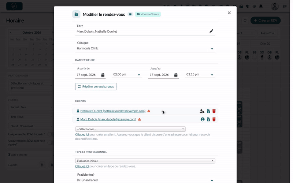
Task: Open the shield icon in the top bar
Action: click(x=248, y=6)
